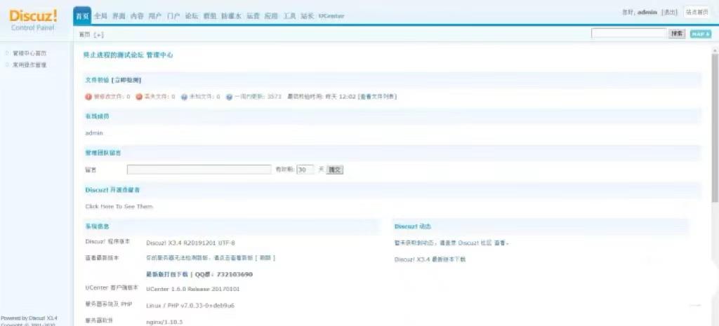Select the 用户 navigation tab

pyautogui.click(x=155, y=16)
